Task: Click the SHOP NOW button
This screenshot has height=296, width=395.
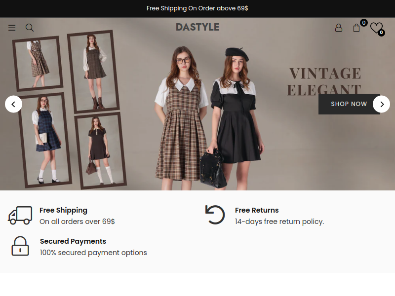Action: coord(349,104)
